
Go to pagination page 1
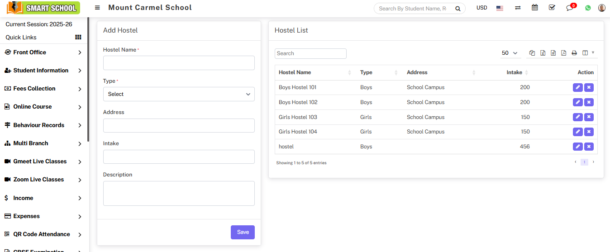(584, 162)
